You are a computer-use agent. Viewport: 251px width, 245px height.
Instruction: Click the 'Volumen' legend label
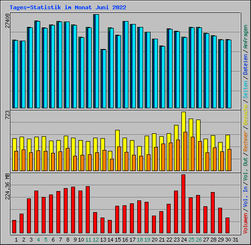click(x=246, y=223)
